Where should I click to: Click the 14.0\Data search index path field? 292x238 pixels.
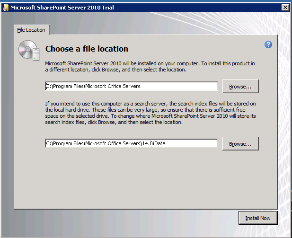(131, 143)
